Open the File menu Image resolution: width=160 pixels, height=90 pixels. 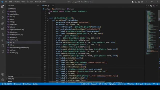[6, 2]
